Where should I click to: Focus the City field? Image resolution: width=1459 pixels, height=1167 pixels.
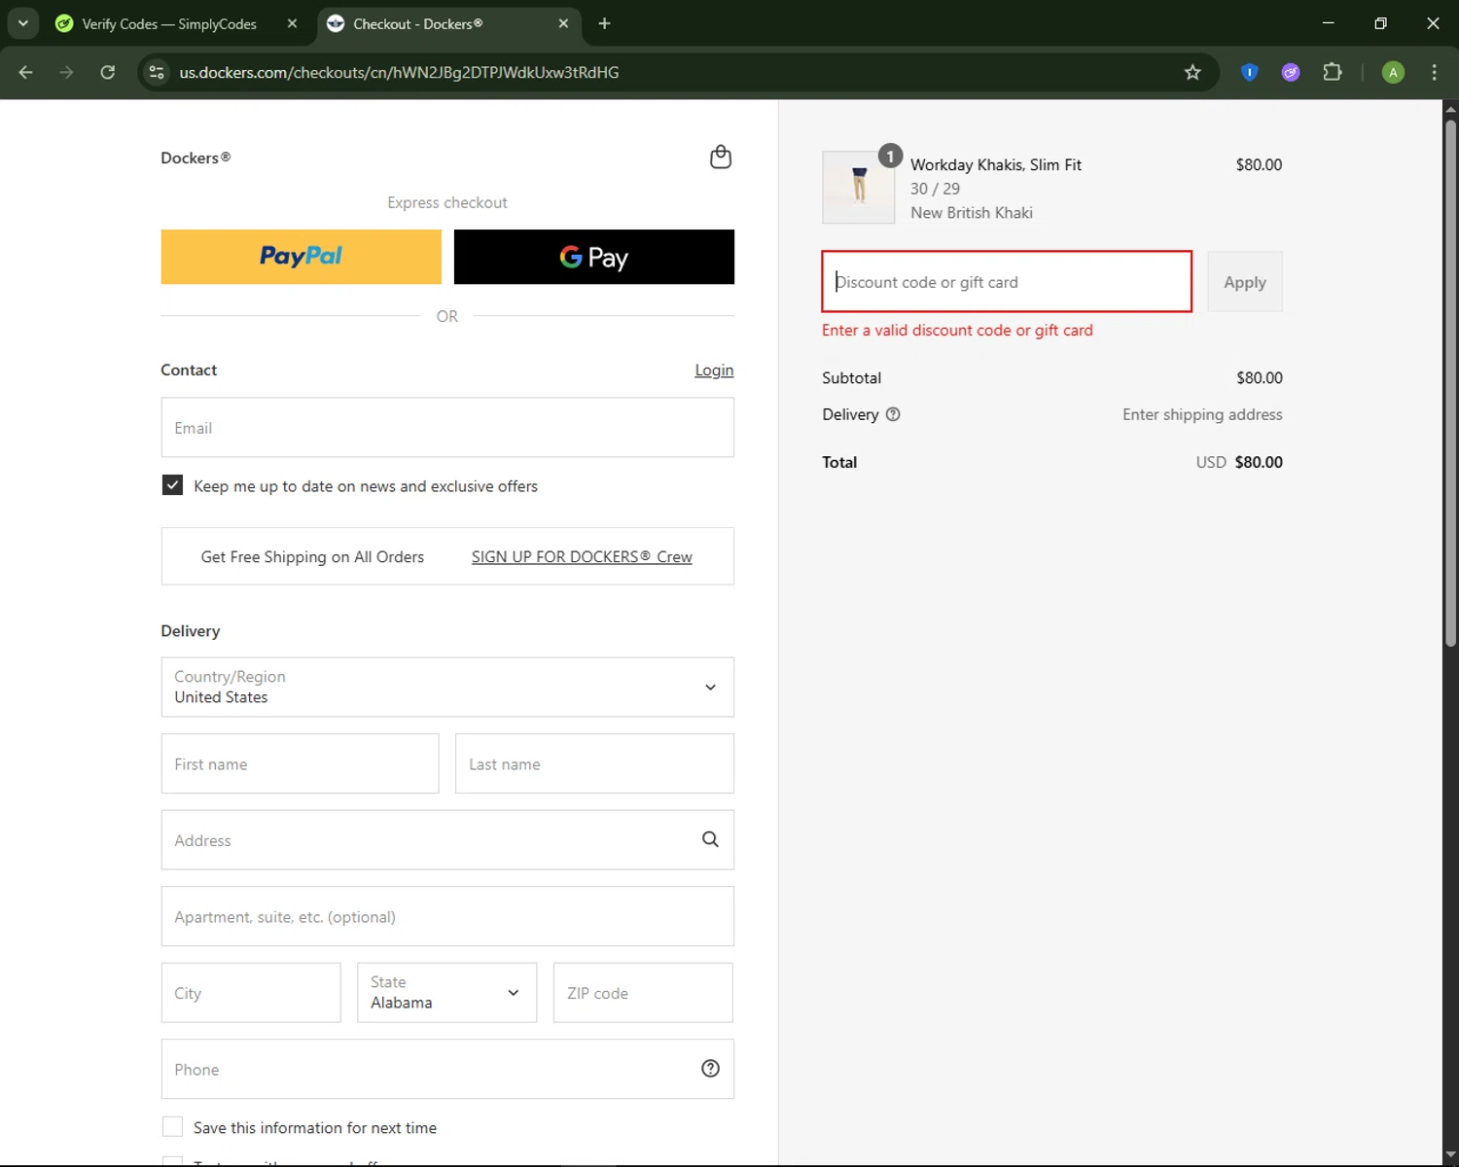point(251,993)
